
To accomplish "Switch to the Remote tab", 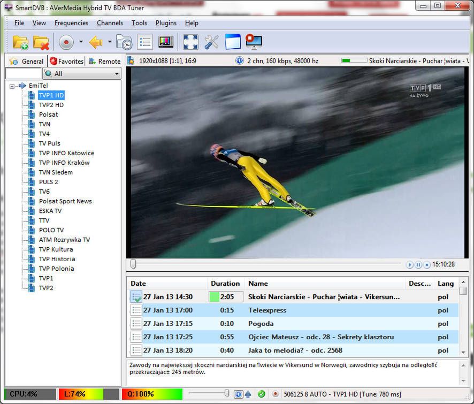I will tap(105, 61).
